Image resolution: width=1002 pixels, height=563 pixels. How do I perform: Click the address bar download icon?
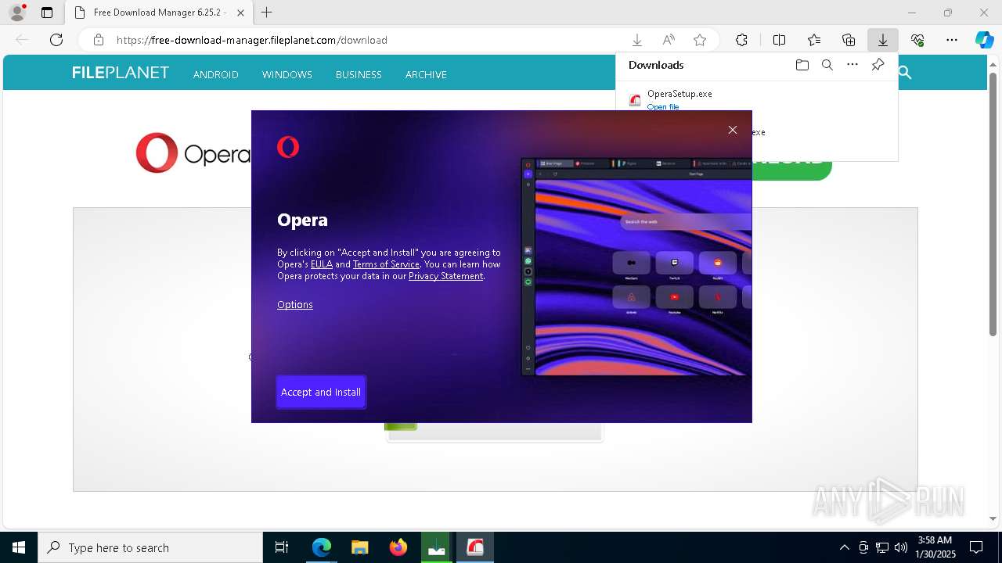click(x=637, y=40)
